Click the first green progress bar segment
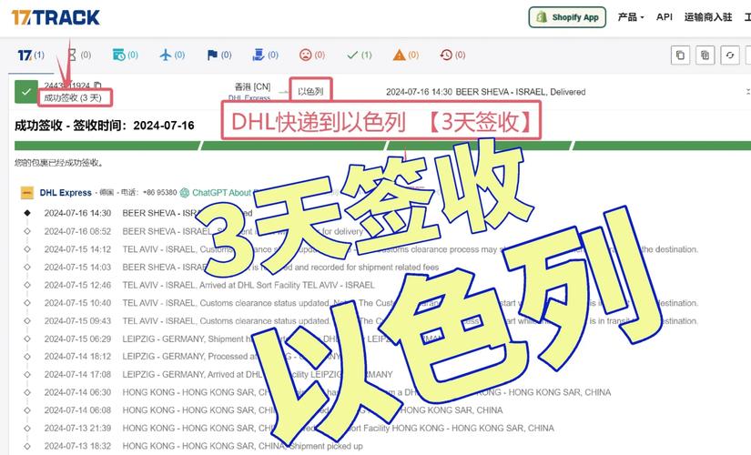Viewport: 751px width, 455px height. [107, 146]
